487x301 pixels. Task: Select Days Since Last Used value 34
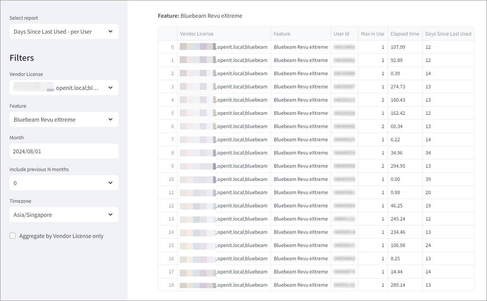tap(428, 153)
